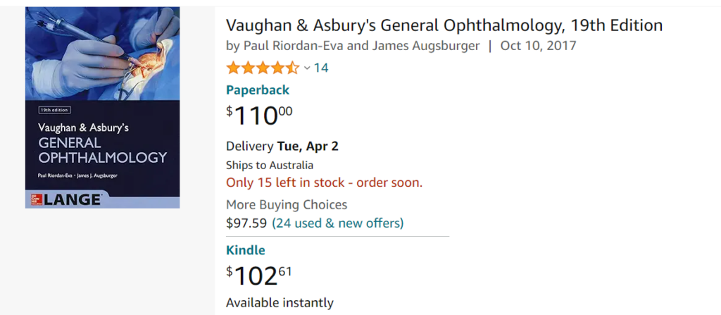Click the $110.00 paperback price
The height and width of the screenshot is (315, 721).
(258, 114)
